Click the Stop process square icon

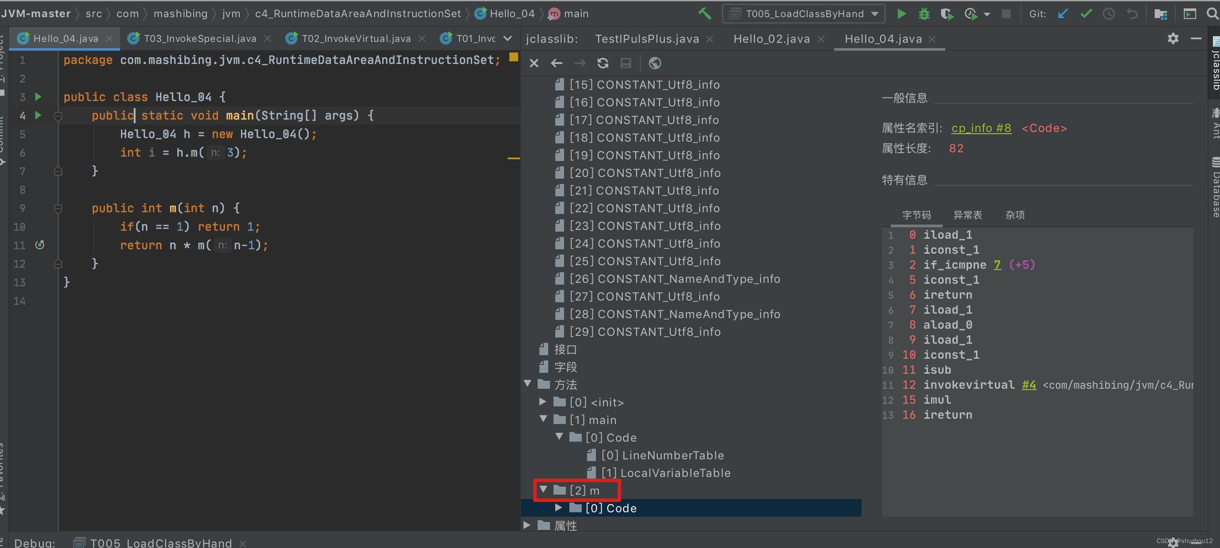(1006, 14)
